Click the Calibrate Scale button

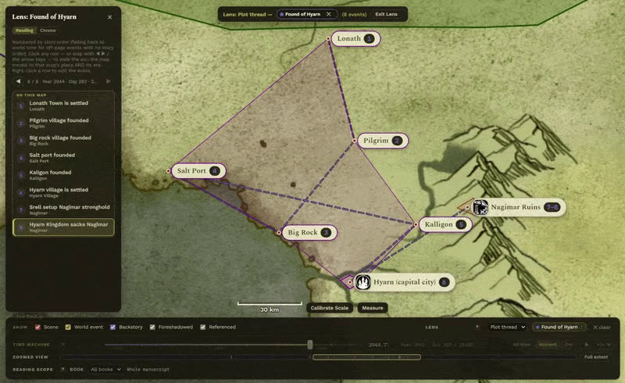click(329, 308)
